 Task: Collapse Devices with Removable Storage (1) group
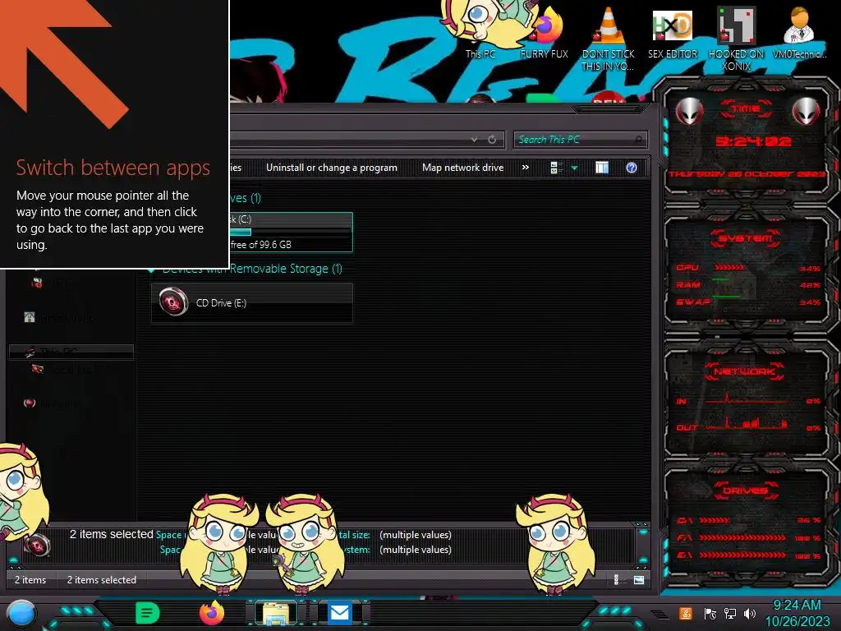[x=151, y=269]
